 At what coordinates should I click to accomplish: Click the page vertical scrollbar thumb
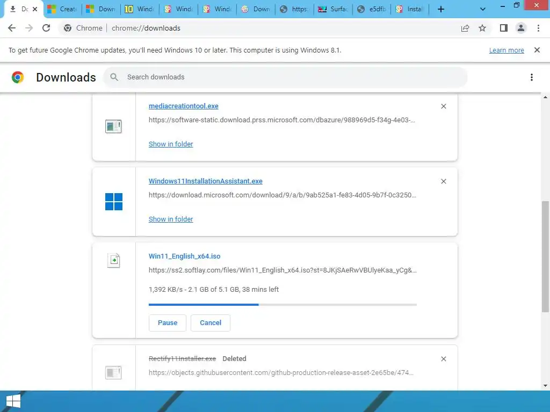pos(545,256)
